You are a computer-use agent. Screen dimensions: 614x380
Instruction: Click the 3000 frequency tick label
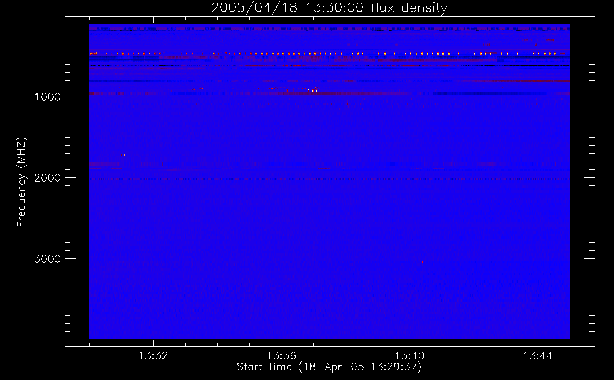[x=47, y=259]
